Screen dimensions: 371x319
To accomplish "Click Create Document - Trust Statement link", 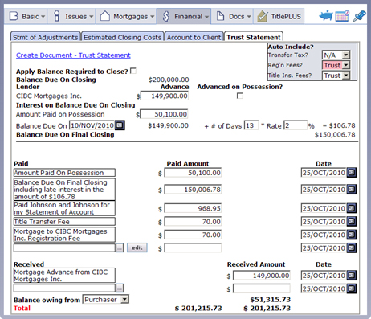I will (x=73, y=55).
